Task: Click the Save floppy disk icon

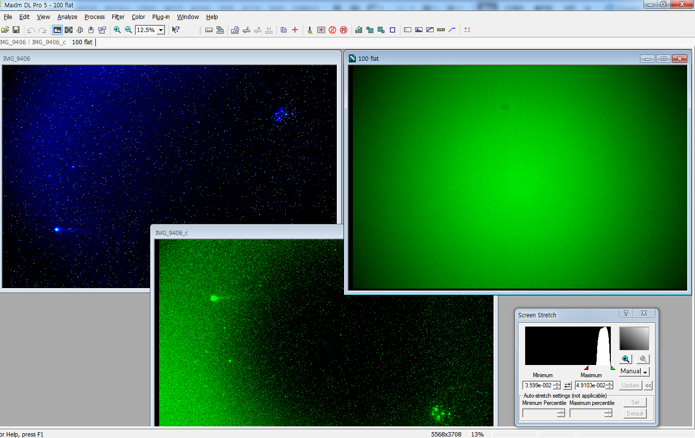Action: pos(16,30)
